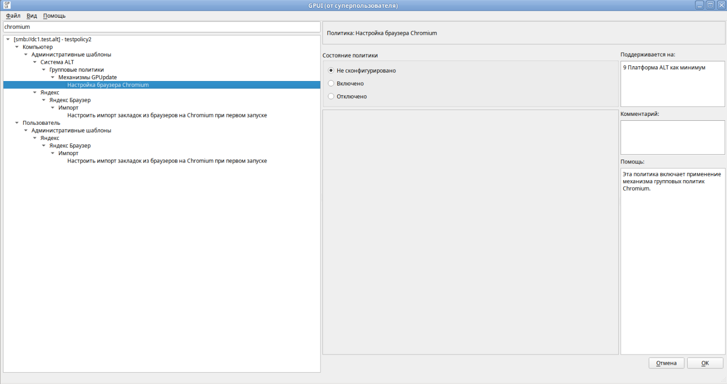The height and width of the screenshot is (384, 727).
Task: Collapse the Импорт node under Компьютер
Action: [53, 108]
